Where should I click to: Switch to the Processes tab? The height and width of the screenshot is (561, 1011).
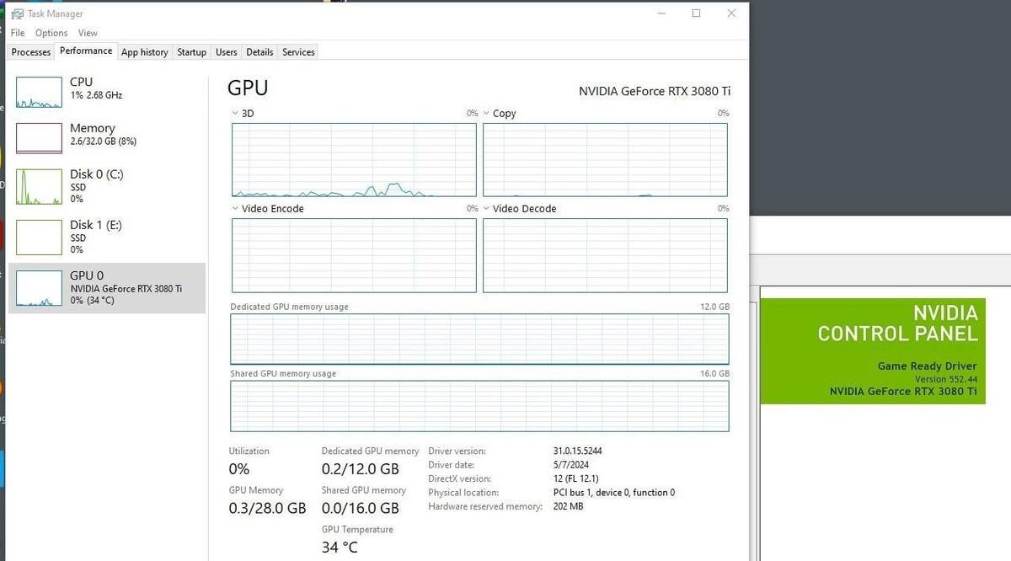[31, 52]
